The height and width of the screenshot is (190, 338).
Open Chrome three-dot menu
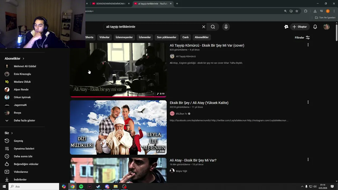pos(334,11)
